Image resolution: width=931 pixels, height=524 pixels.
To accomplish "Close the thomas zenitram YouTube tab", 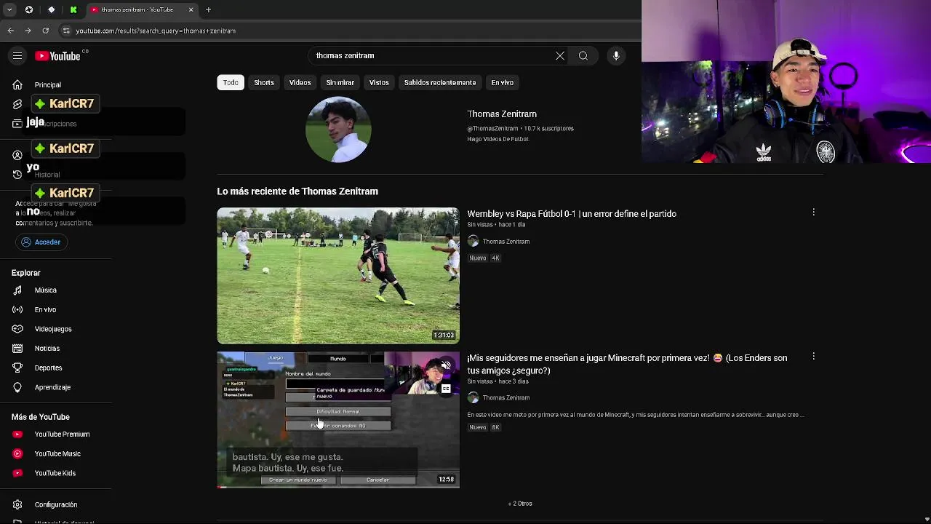I will click(x=191, y=9).
